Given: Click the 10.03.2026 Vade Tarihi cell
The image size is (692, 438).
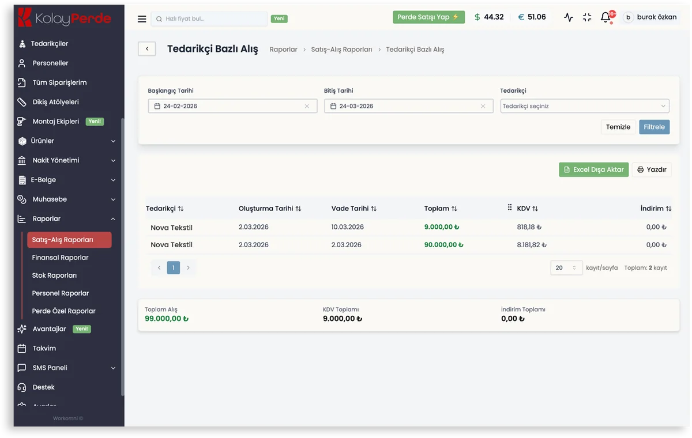Looking at the screenshot, I should (348, 227).
